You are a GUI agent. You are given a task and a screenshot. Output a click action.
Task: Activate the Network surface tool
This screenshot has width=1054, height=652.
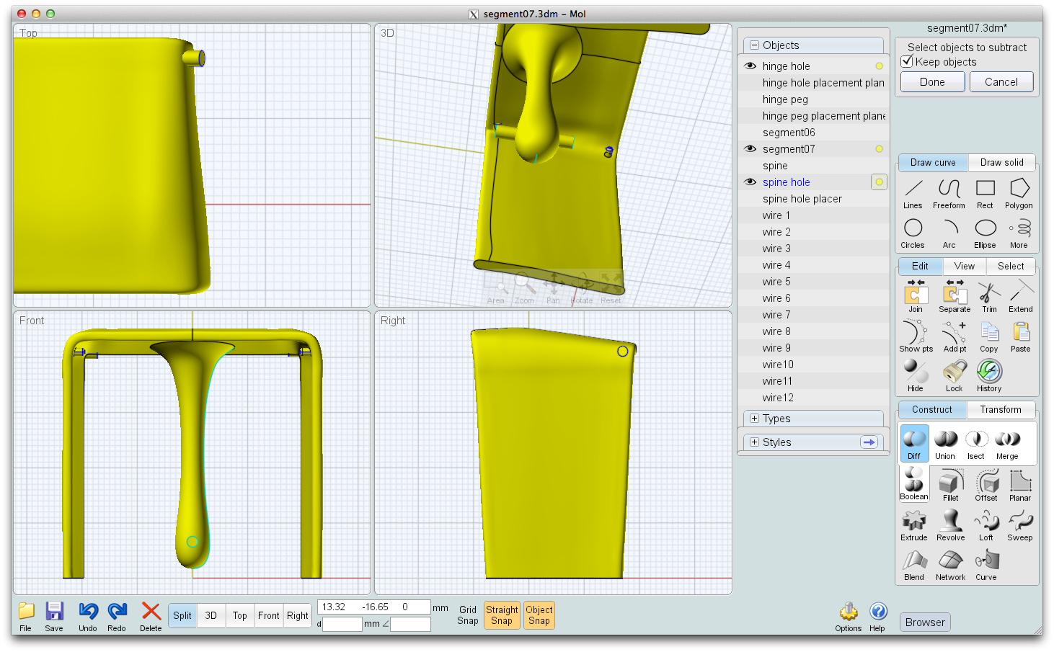pos(951,565)
